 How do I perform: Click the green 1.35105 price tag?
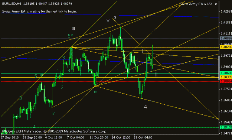point(226,127)
